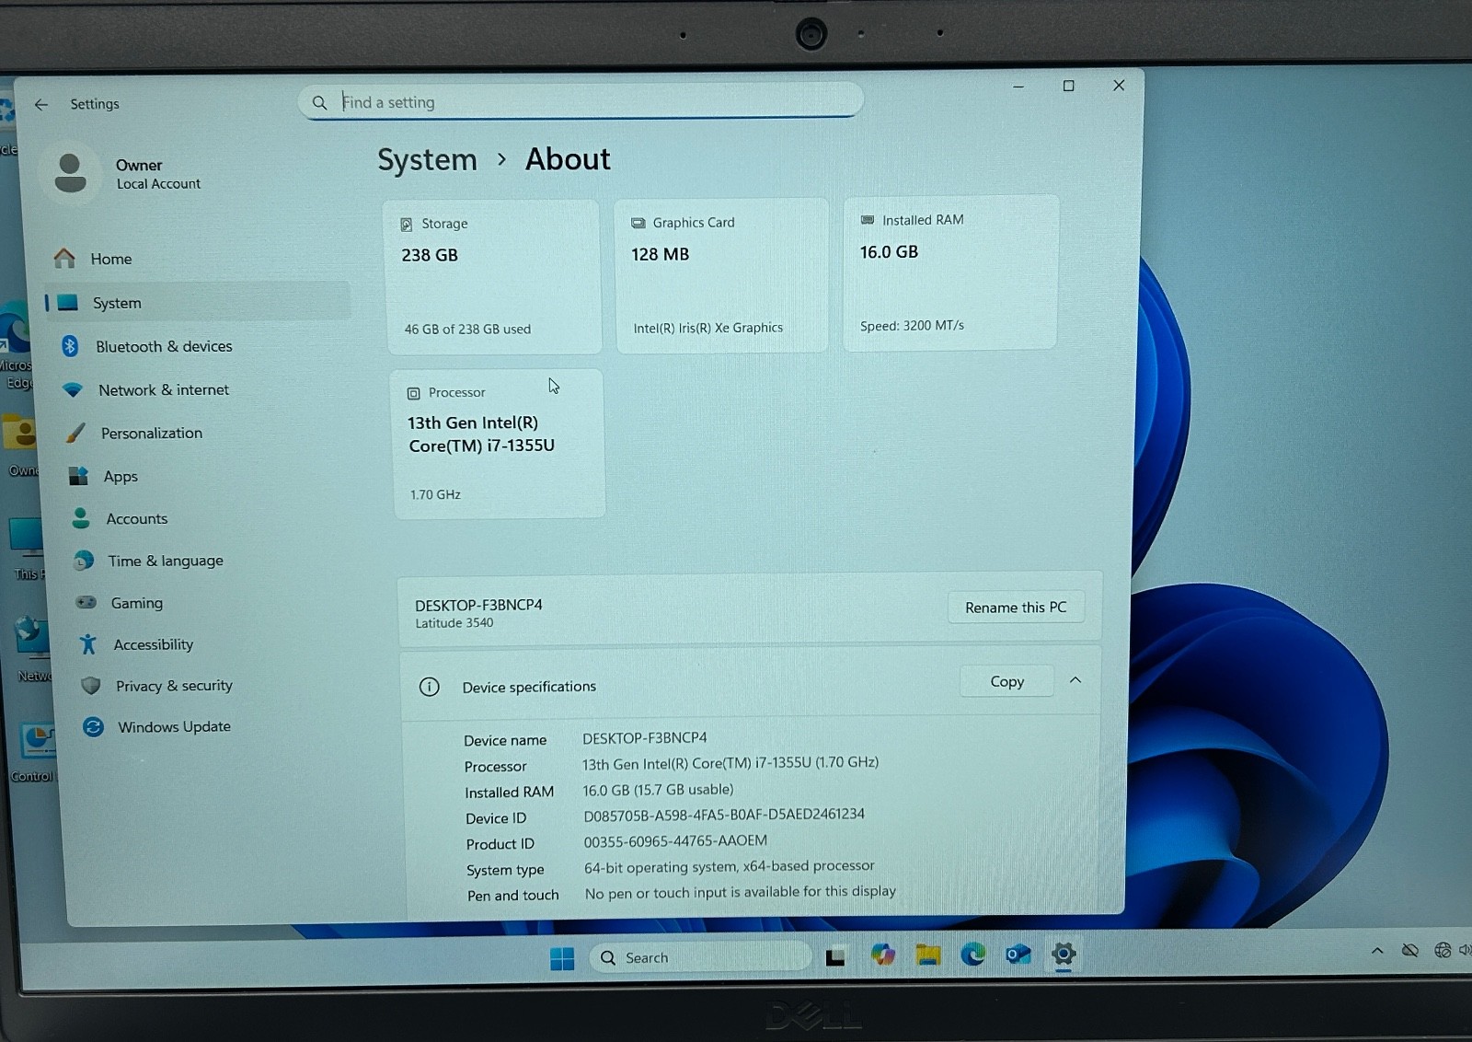Click the taskbar Search box
The width and height of the screenshot is (1472, 1042).
tap(700, 957)
